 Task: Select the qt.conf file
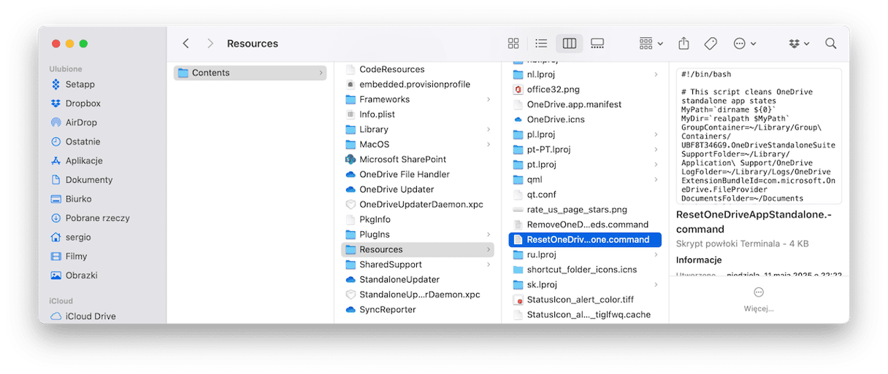pyautogui.click(x=541, y=195)
